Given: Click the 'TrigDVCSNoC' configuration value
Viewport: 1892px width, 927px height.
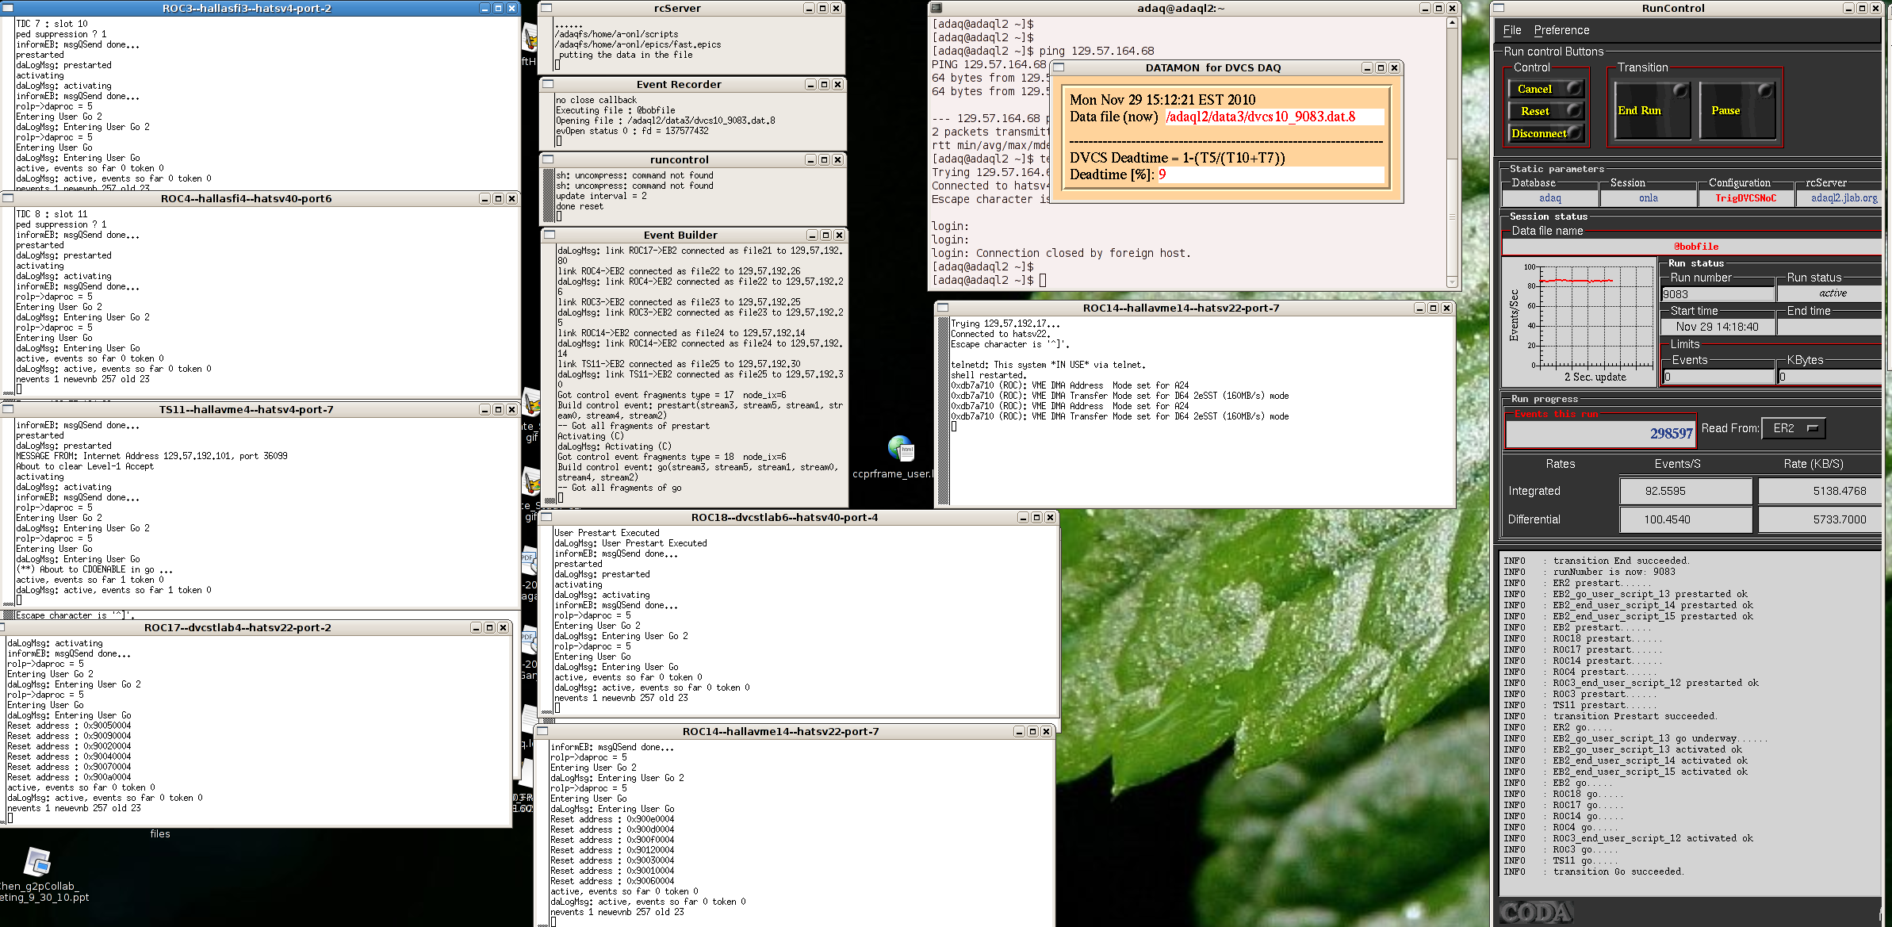Looking at the screenshot, I should tap(1745, 198).
